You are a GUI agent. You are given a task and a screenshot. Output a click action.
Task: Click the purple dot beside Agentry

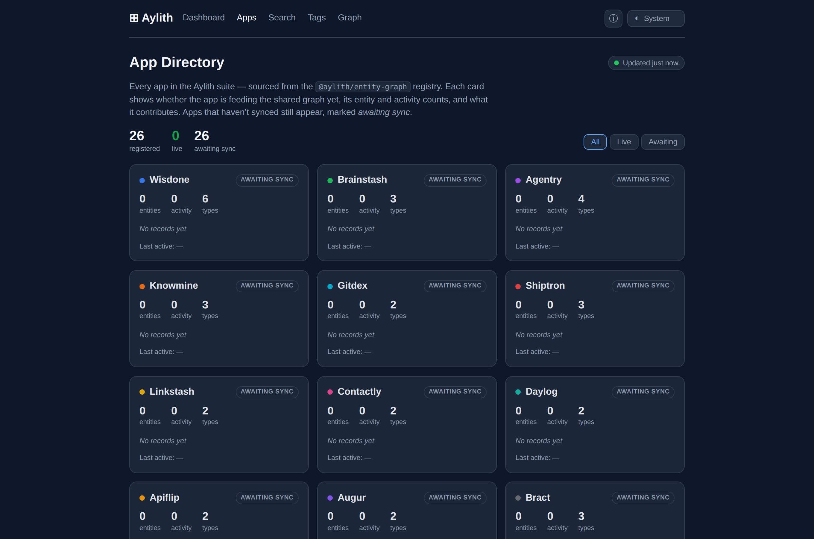[518, 181]
